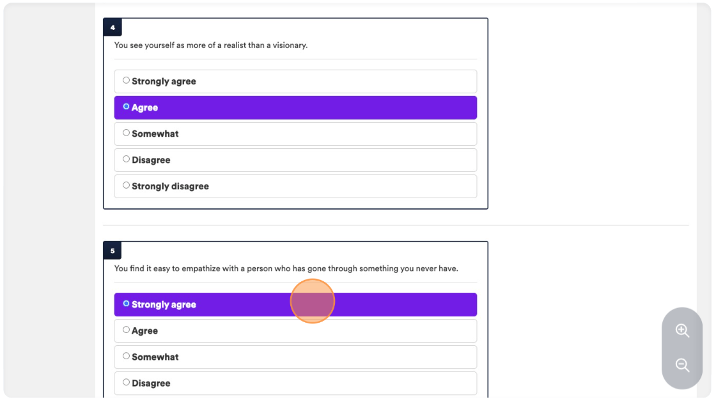Click question number 4 badge
716x404 pixels.
113,27
